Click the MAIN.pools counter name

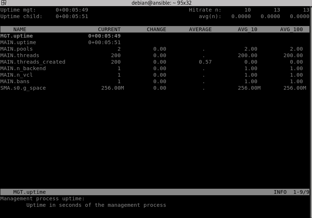click(17, 49)
